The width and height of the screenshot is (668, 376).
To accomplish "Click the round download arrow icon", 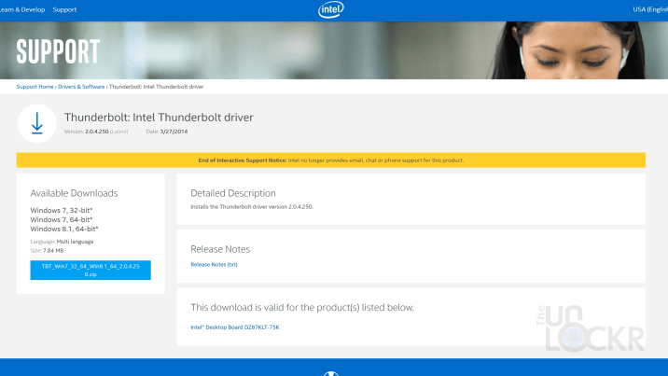I will [x=37, y=123].
